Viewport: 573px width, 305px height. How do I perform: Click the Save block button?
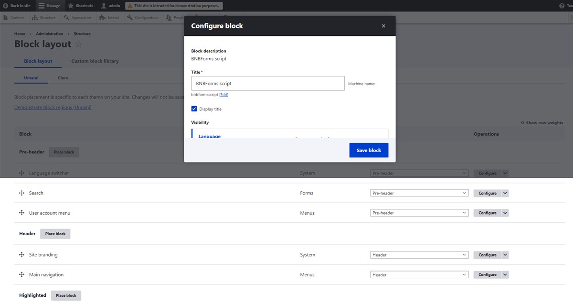click(369, 150)
